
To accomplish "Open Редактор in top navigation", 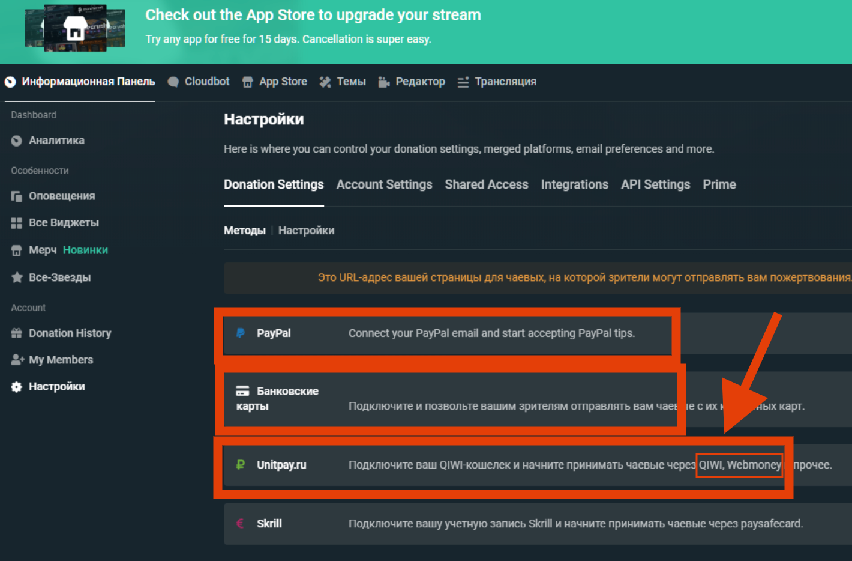I will coord(420,82).
